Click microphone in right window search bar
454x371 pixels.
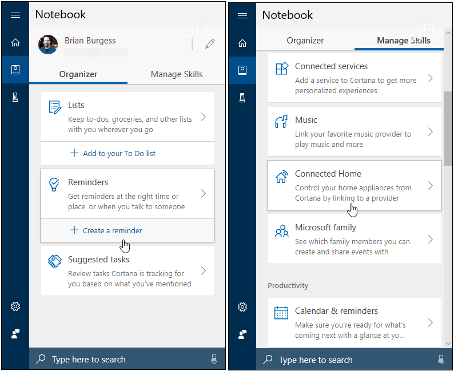click(441, 360)
